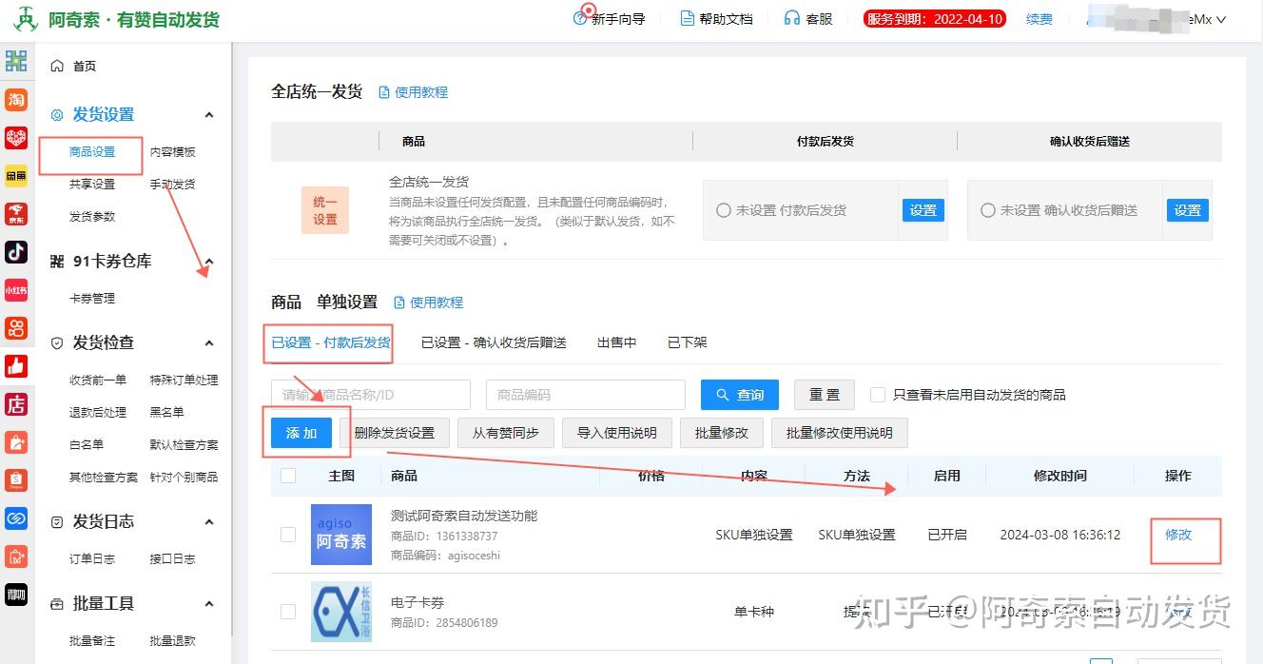This screenshot has height=664, width=1263.
Task: Select the red thumbs-up Youzan icon
Action: tap(16, 366)
